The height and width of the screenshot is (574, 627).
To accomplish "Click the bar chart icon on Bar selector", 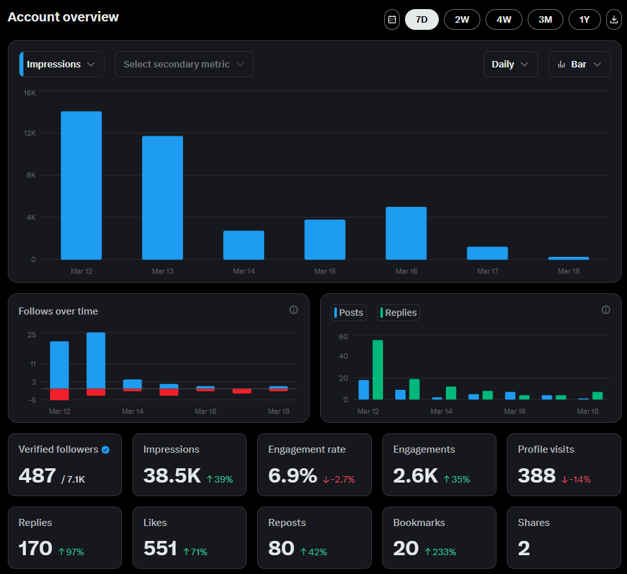I will coord(561,64).
